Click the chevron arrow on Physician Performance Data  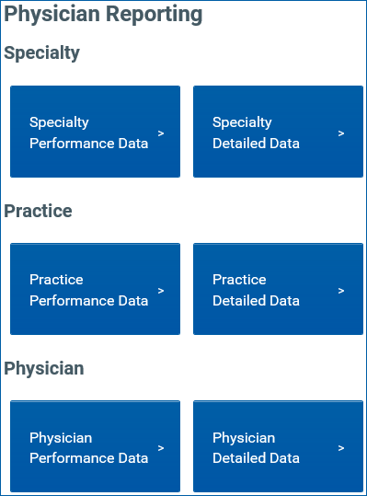coord(161,448)
